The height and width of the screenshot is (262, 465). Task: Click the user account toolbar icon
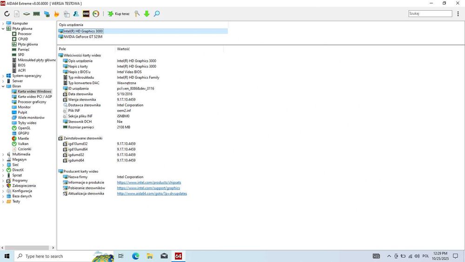pos(76,13)
